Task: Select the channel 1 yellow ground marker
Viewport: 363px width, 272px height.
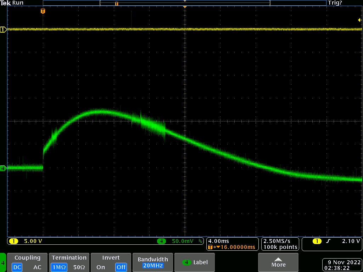Action: point(3,30)
